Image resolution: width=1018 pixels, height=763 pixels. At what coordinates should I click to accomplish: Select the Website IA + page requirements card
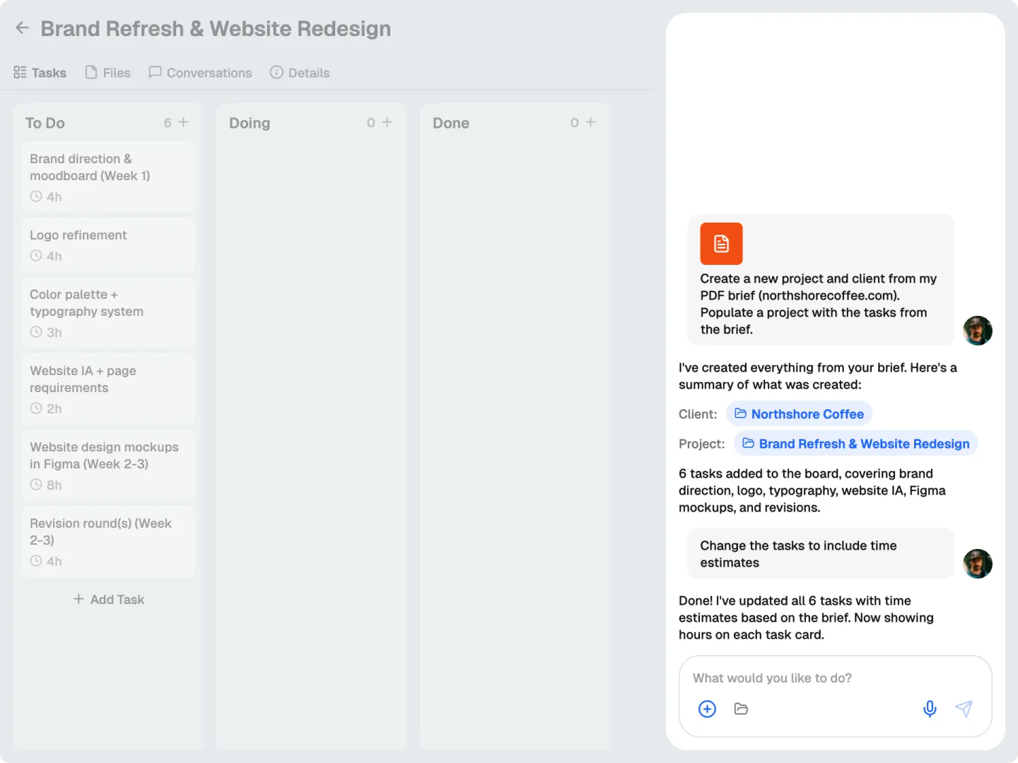pyautogui.click(x=107, y=389)
